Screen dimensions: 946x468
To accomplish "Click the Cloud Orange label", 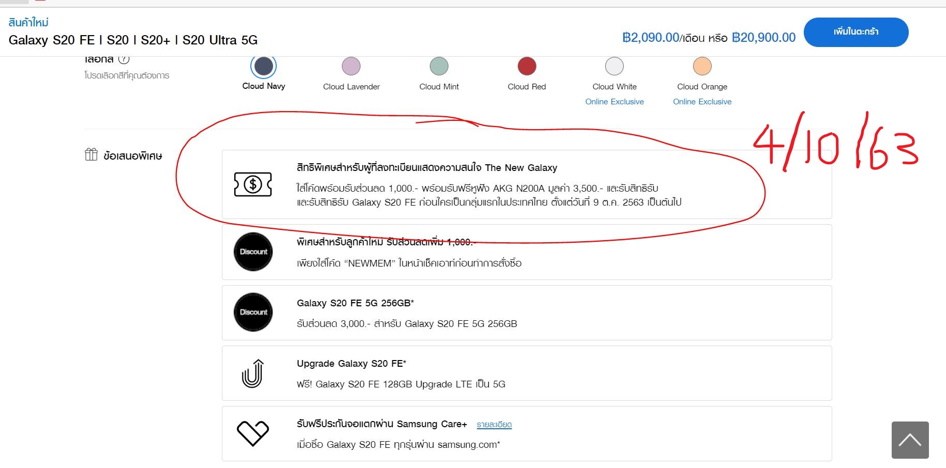I will [x=702, y=87].
